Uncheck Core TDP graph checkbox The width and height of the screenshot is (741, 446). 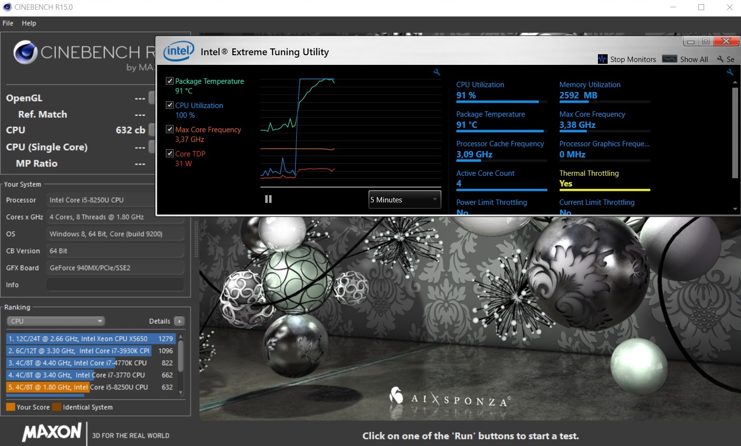click(170, 154)
